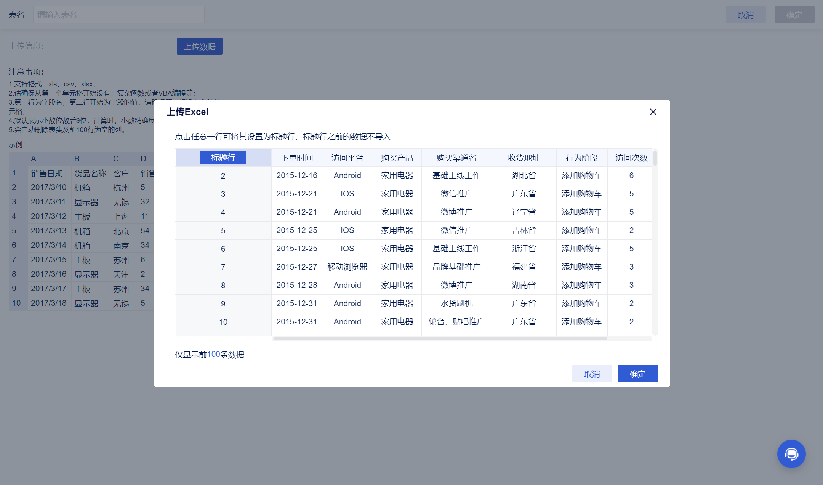This screenshot has width=823, height=485.
Task: Click 确定 in the Excel upload dialog
Action: (637, 374)
